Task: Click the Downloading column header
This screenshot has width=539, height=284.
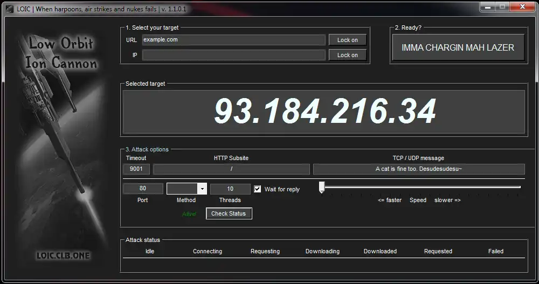Action: [x=322, y=251]
